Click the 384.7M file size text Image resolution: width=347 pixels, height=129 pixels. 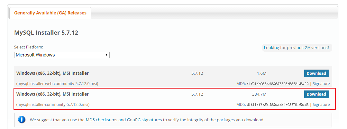pyautogui.click(x=259, y=94)
